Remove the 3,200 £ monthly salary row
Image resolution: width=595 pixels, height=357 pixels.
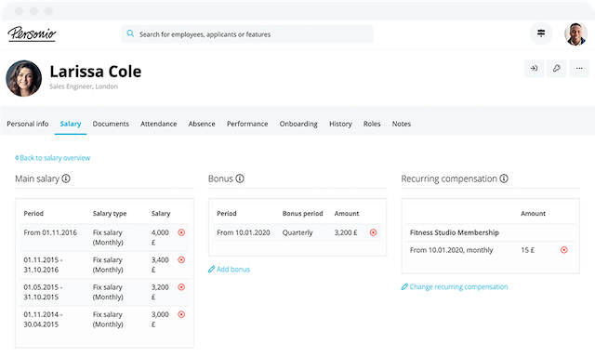[181, 287]
